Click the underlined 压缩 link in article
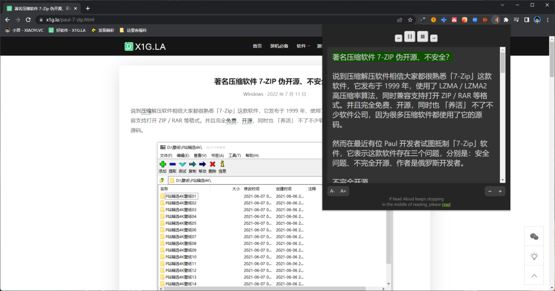Image resolution: width=555 pixels, height=291 pixels. tap(146, 111)
